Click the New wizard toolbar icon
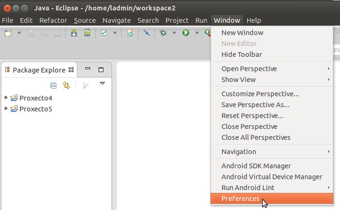The width and height of the screenshot is (340, 210). coord(8,33)
